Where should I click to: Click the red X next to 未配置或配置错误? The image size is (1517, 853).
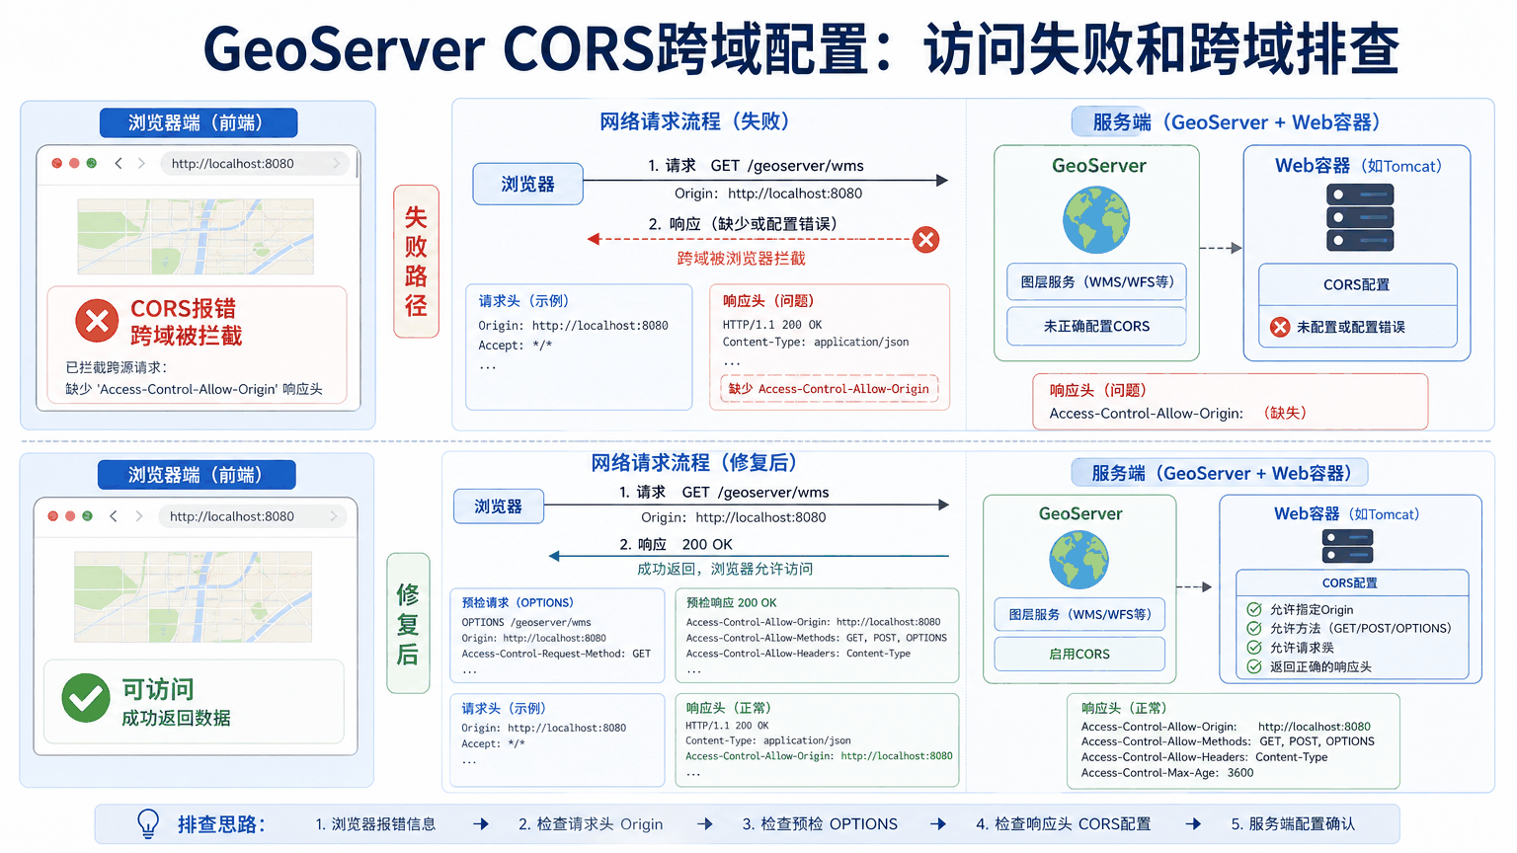tap(1280, 327)
